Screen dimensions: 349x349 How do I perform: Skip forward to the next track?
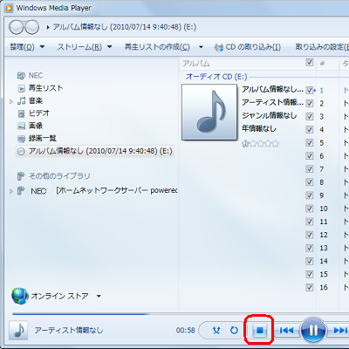tap(340, 331)
